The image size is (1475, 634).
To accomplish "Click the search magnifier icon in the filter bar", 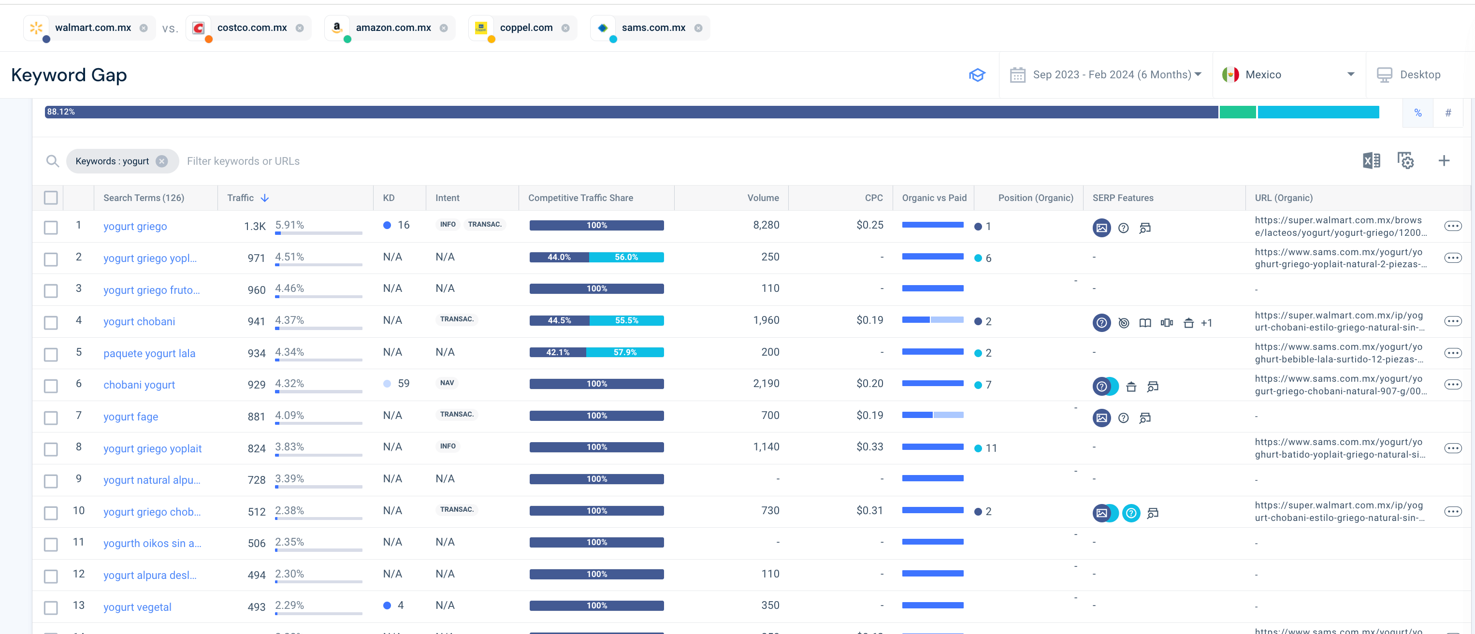I will click(x=52, y=161).
